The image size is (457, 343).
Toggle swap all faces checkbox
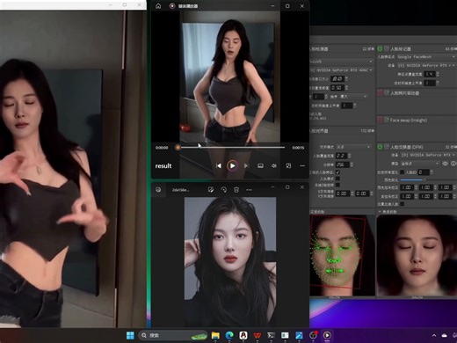point(403,172)
